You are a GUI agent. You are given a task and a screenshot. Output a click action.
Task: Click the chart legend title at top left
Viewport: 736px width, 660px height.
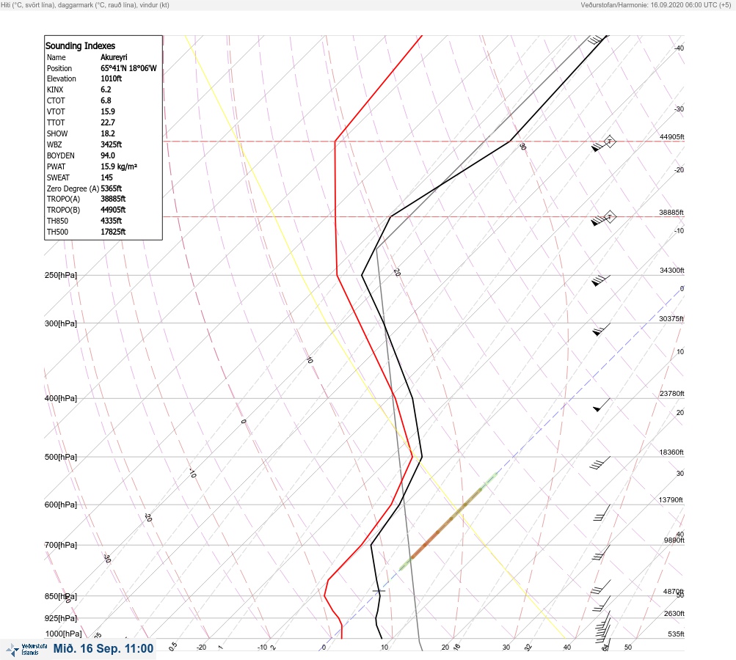(x=85, y=4)
